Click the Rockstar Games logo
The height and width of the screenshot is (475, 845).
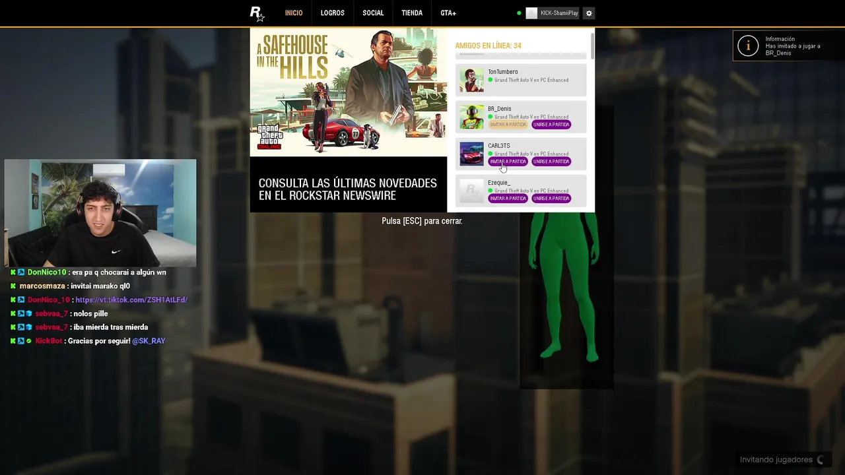(257, 13)
